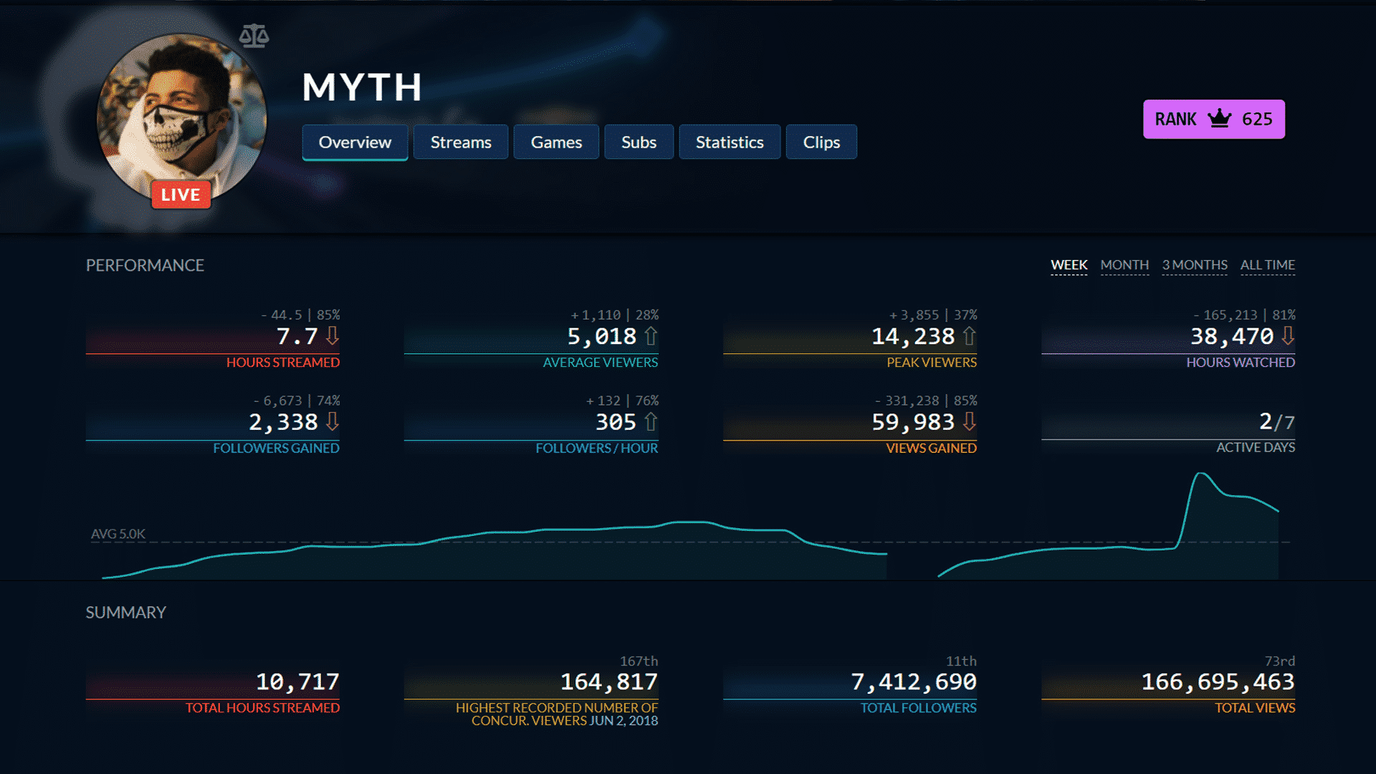Click the balance scales compare icon
Screen dimensions: 1376x774
click(x=254, y=36)
